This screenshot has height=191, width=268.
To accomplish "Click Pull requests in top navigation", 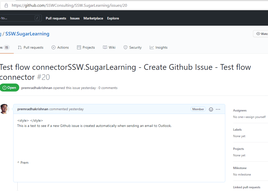I will pyautogui.click(x=56, y=18).
